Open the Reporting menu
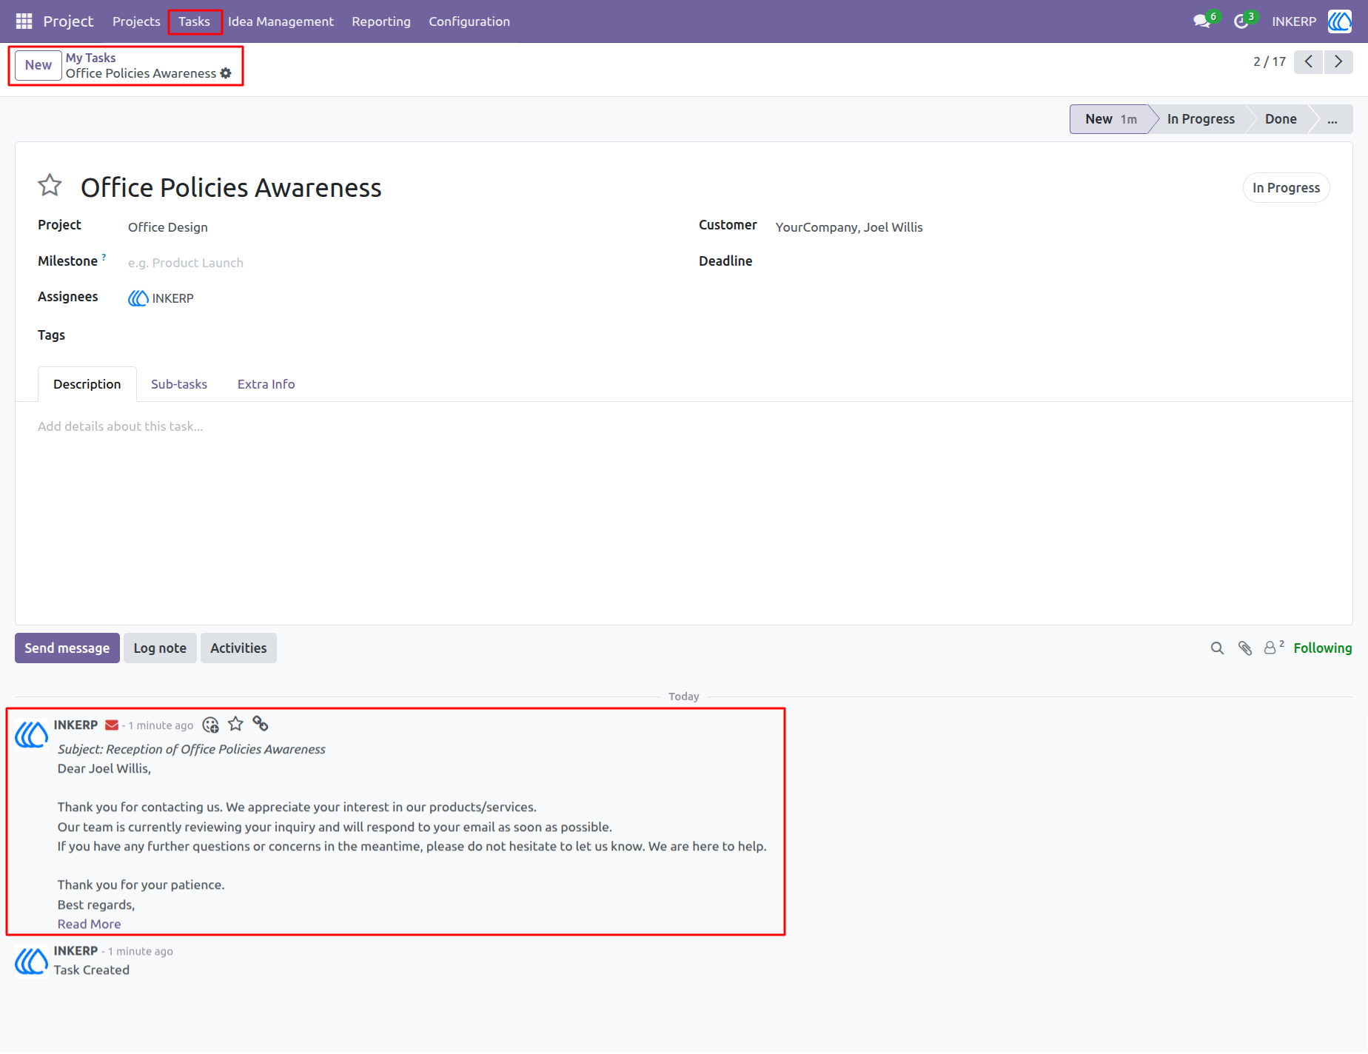Screen dimensions: 1368x1054 click(x=381, y=21)
